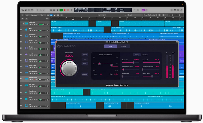Open the Functions menu

tap(35, 15)
